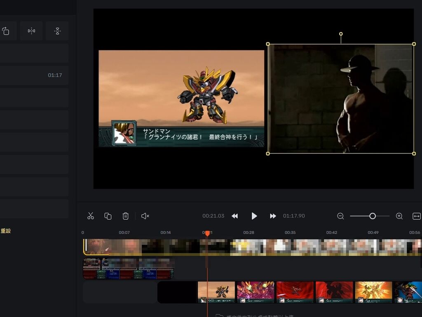Click the top-left resize handle of the selected video
The height and width of the screenshot is (317, 422).
268,44
